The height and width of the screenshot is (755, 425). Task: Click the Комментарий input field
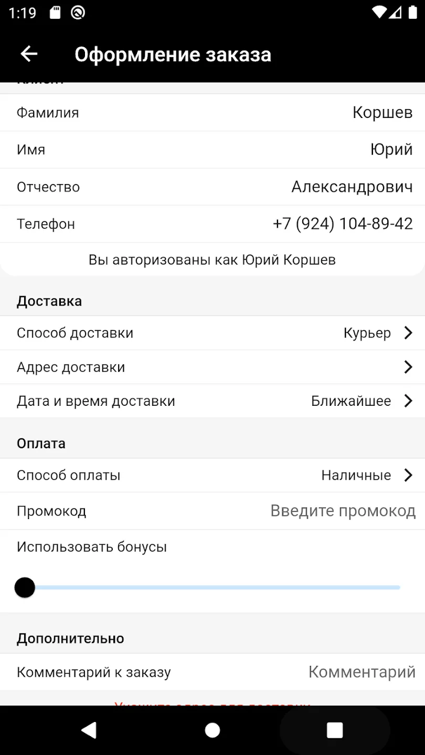362,672
